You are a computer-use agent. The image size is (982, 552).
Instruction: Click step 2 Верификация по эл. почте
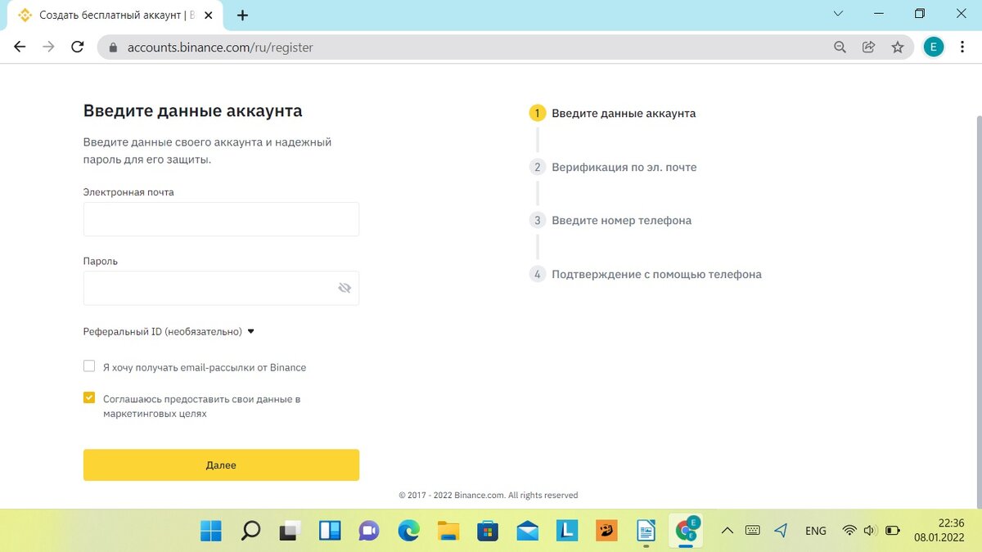[x=614, y=167]
